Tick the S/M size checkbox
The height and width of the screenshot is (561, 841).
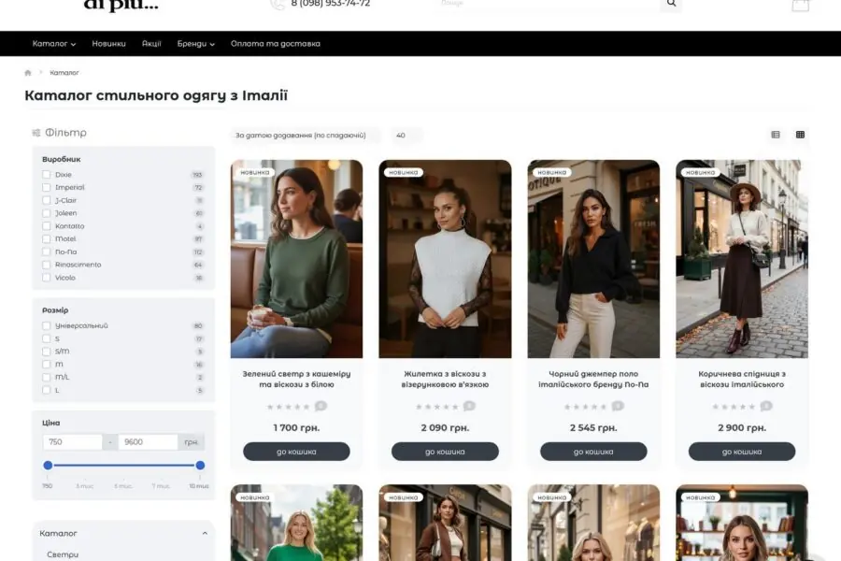click(47, 352)
